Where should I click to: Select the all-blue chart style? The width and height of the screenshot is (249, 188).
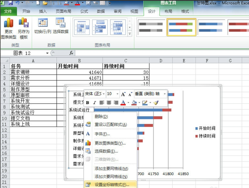(x=210, y=27)
